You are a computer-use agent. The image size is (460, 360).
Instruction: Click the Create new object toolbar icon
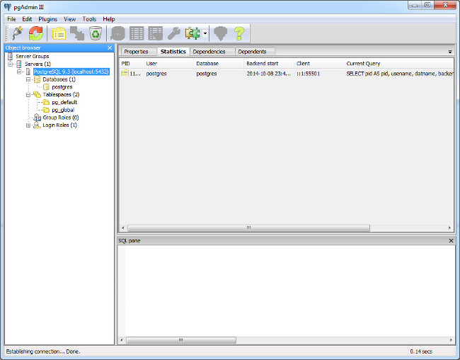(x=77, y=33)
